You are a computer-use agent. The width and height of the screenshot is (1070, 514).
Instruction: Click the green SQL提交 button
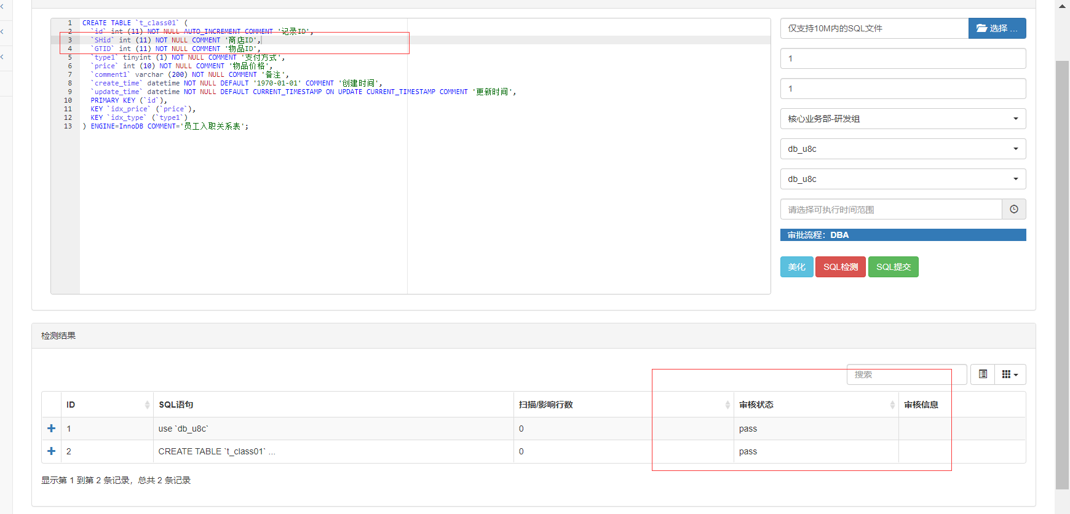893,267
